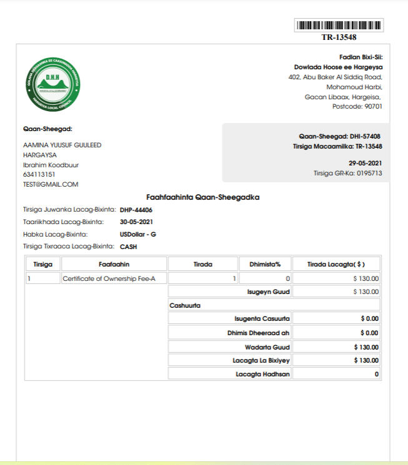
Task: Click the 'Dhimista%' column header
Action: tap(265, 264)
